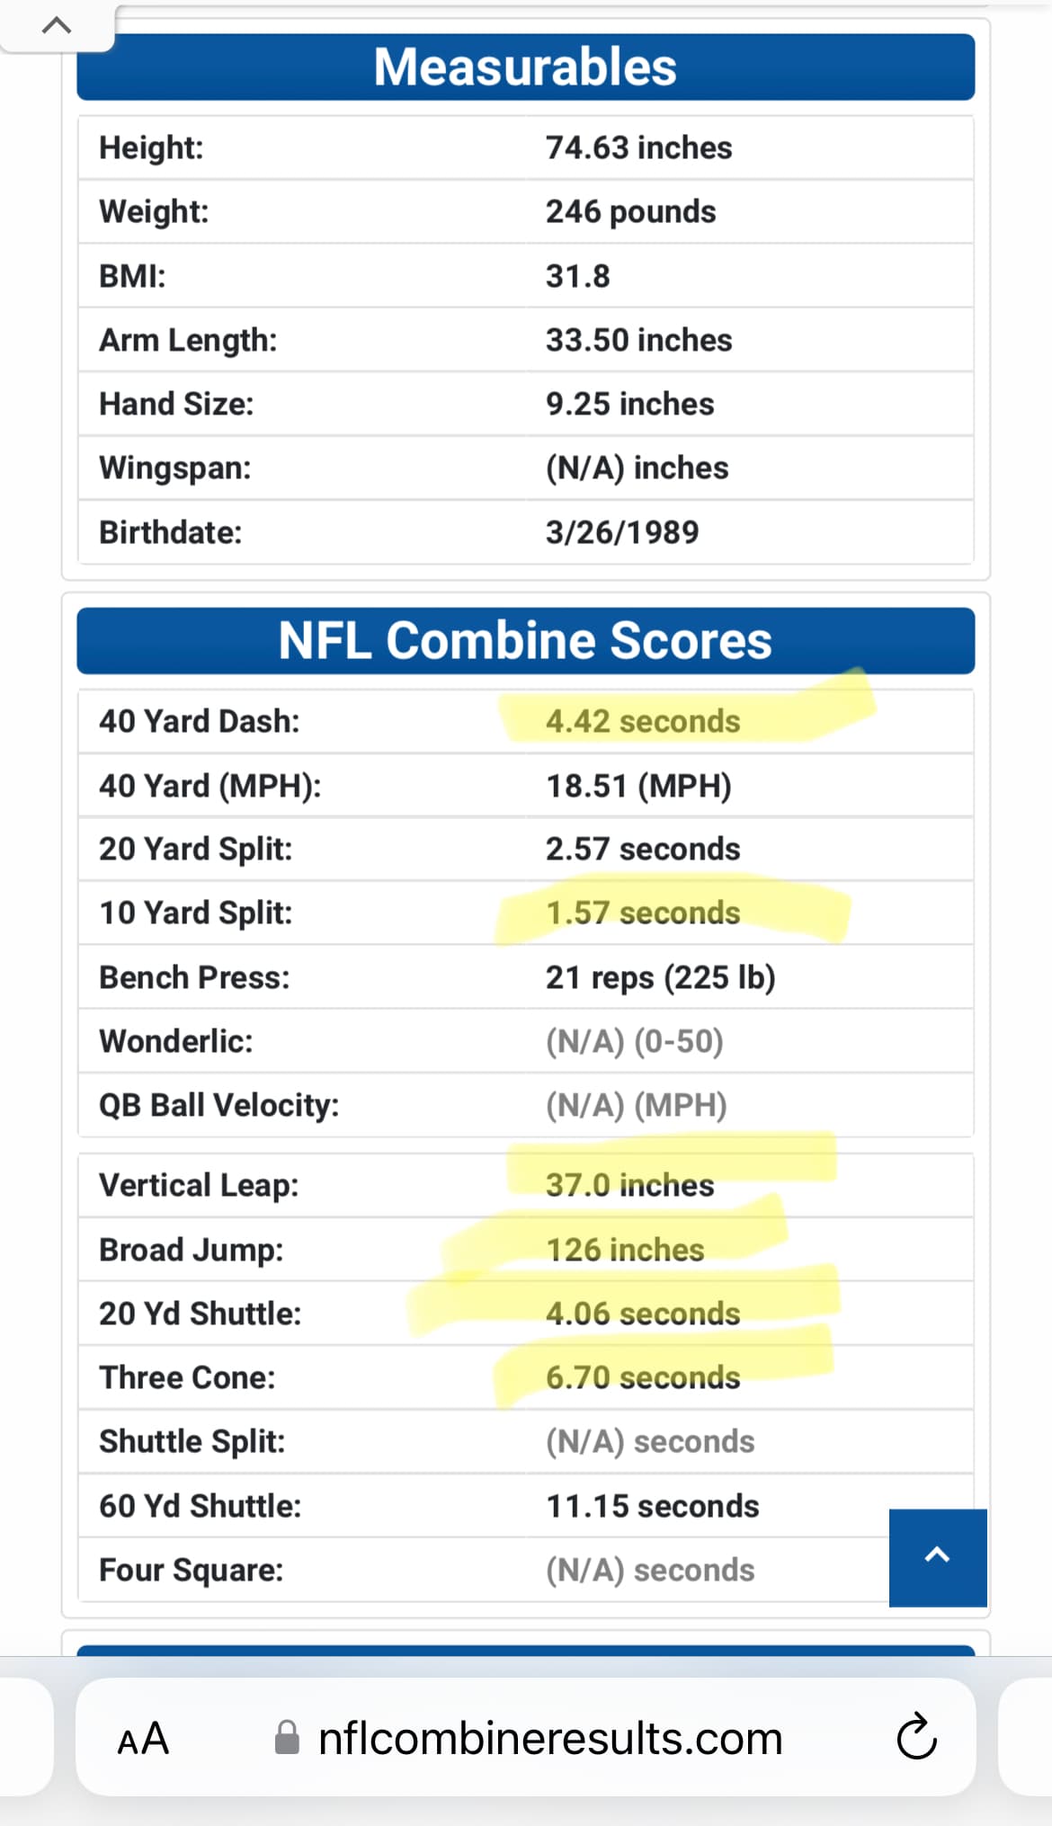
Task: Click the nflcombineresults.com address field
Action: pos(549,1739)
